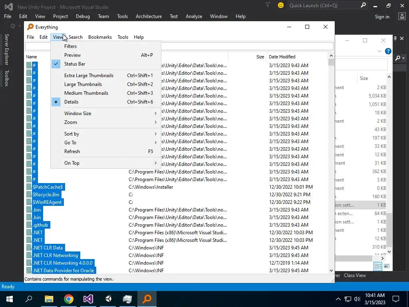
Task: Toggle the Status Bar menu option
Action: [x=105, y=64]
